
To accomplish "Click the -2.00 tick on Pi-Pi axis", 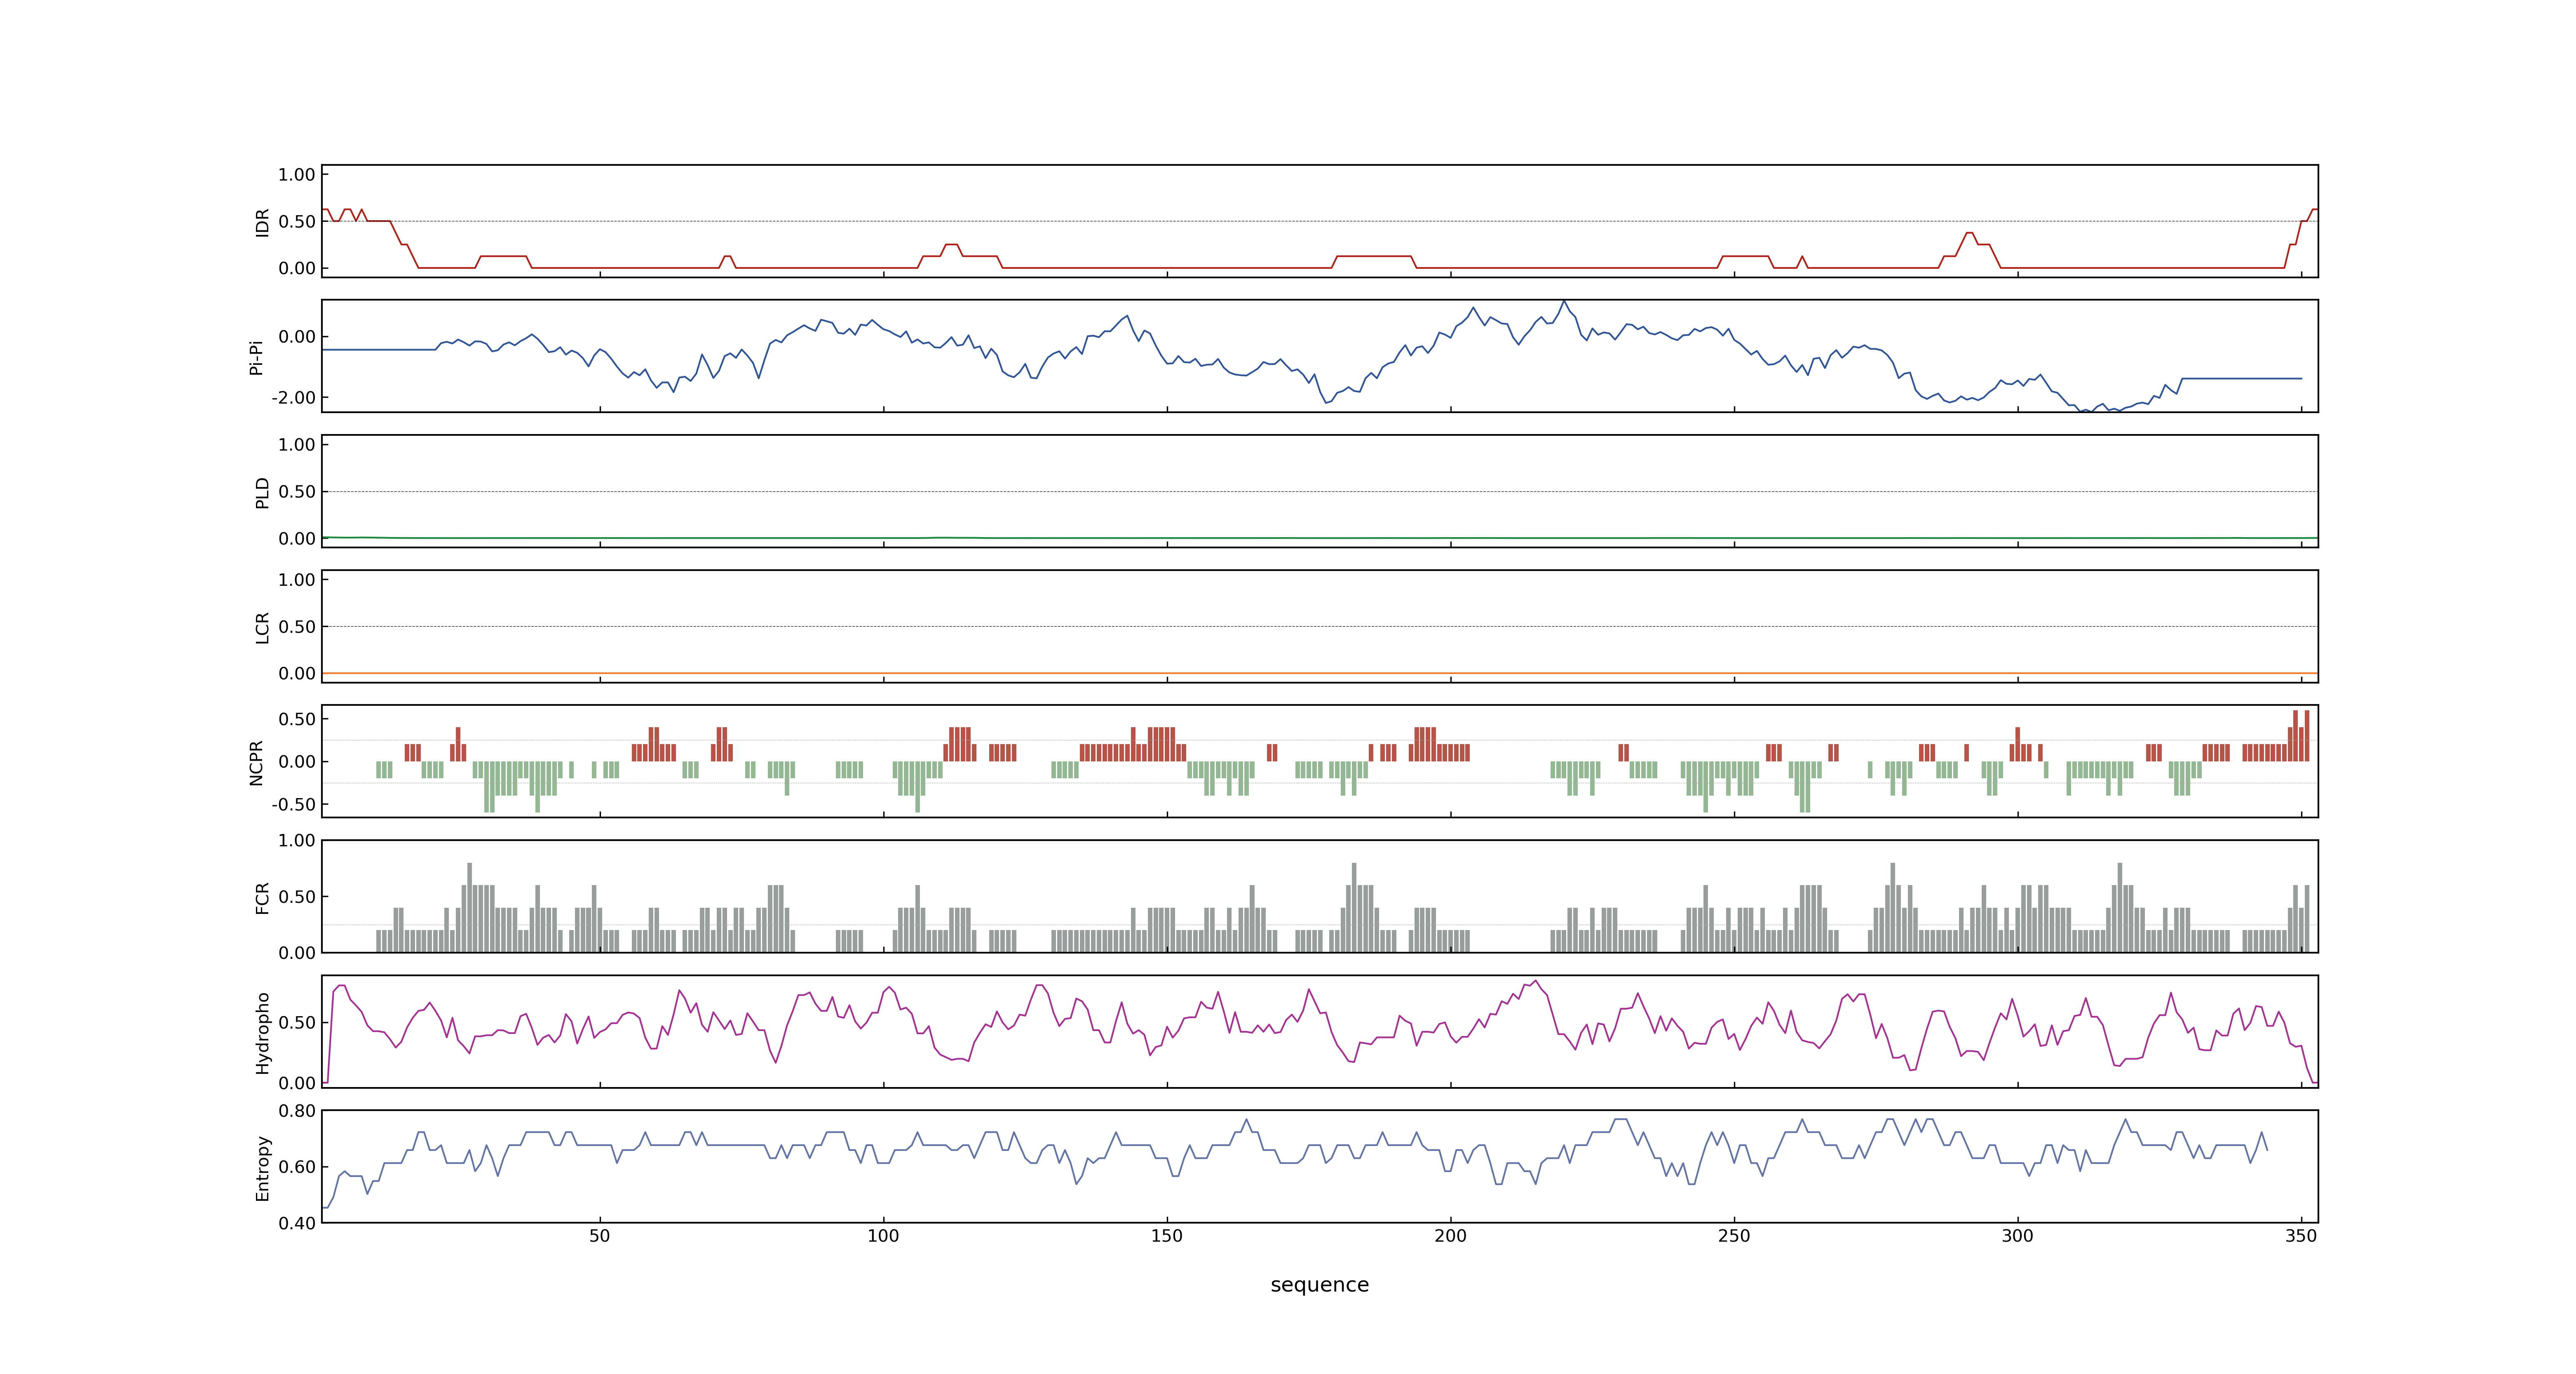I will [293, 398].
